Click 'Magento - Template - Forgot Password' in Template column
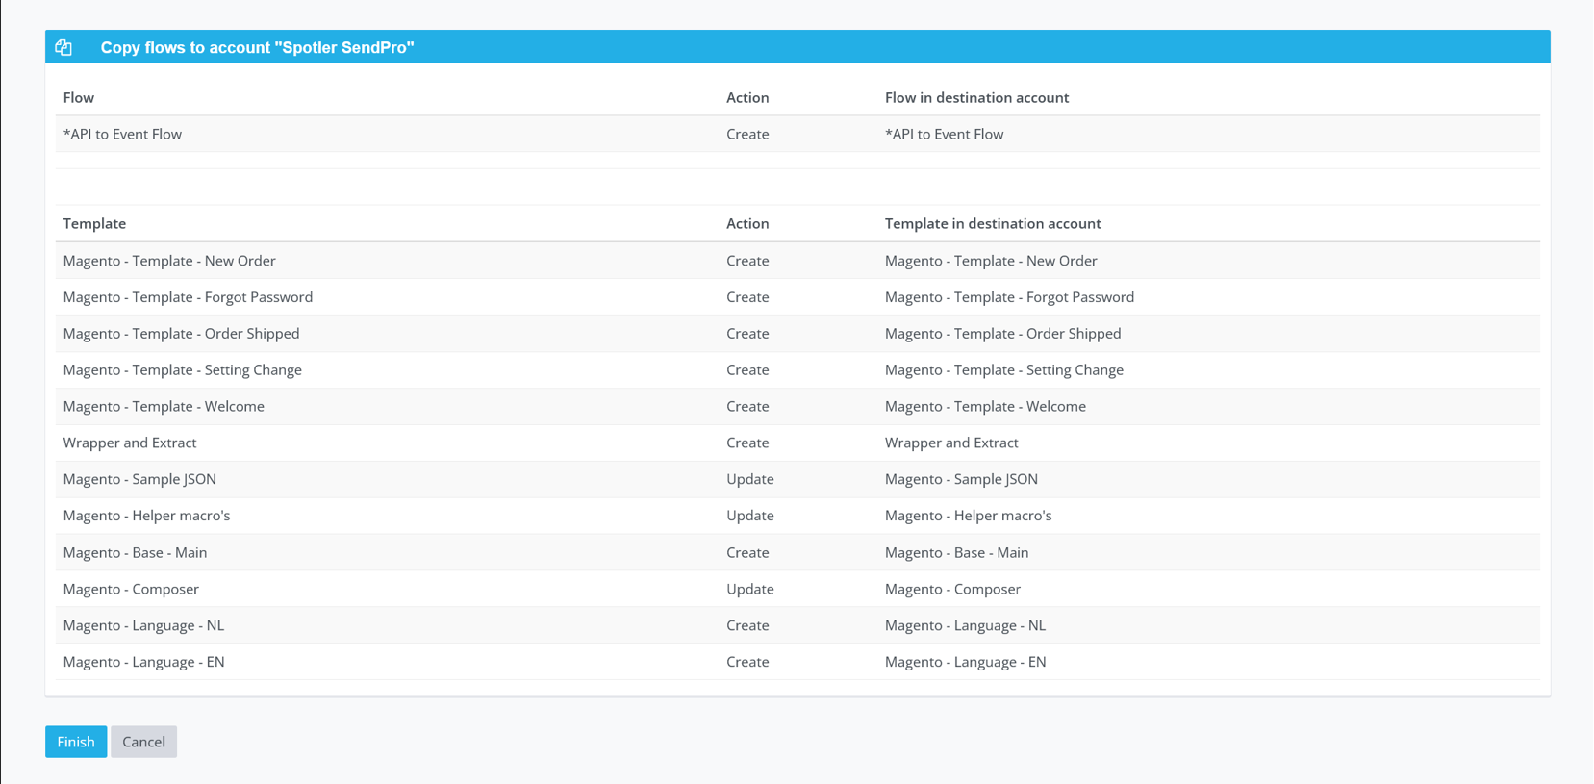 (x=188, y=297)
